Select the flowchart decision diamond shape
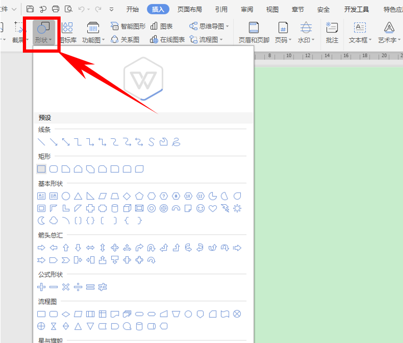403x343 pixels. (66, 314)
